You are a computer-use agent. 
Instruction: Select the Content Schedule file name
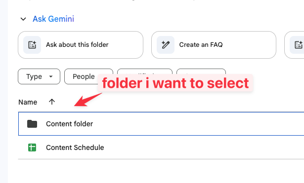click(75, 147)
